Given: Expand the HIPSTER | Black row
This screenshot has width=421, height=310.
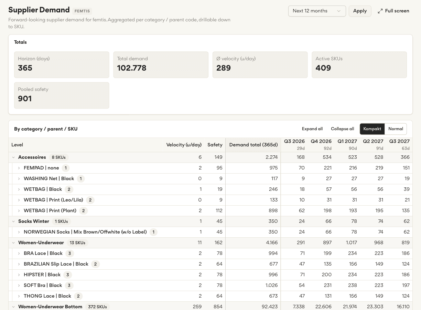Looking at the screenshot, I should pos(19,275).
